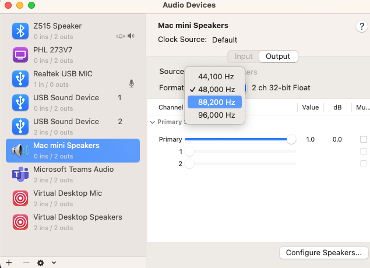Viewport: 370px width, 268px height.
Task: Close the Audio Devices window
Action: tap(8, 5)
